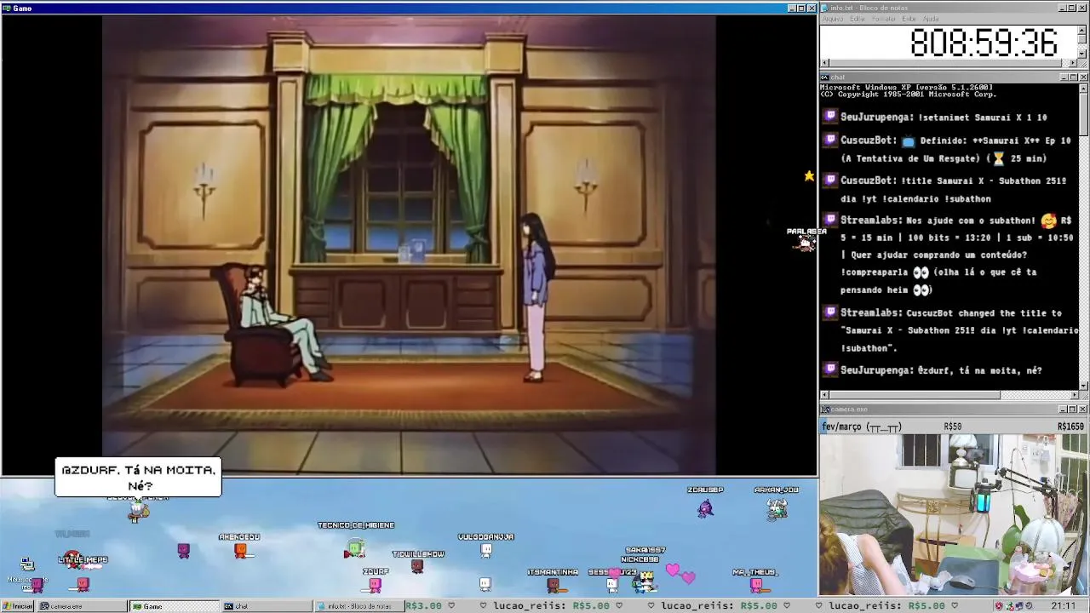
Task: Click the camera.exe window title bar icon
Action: (824, 410)
